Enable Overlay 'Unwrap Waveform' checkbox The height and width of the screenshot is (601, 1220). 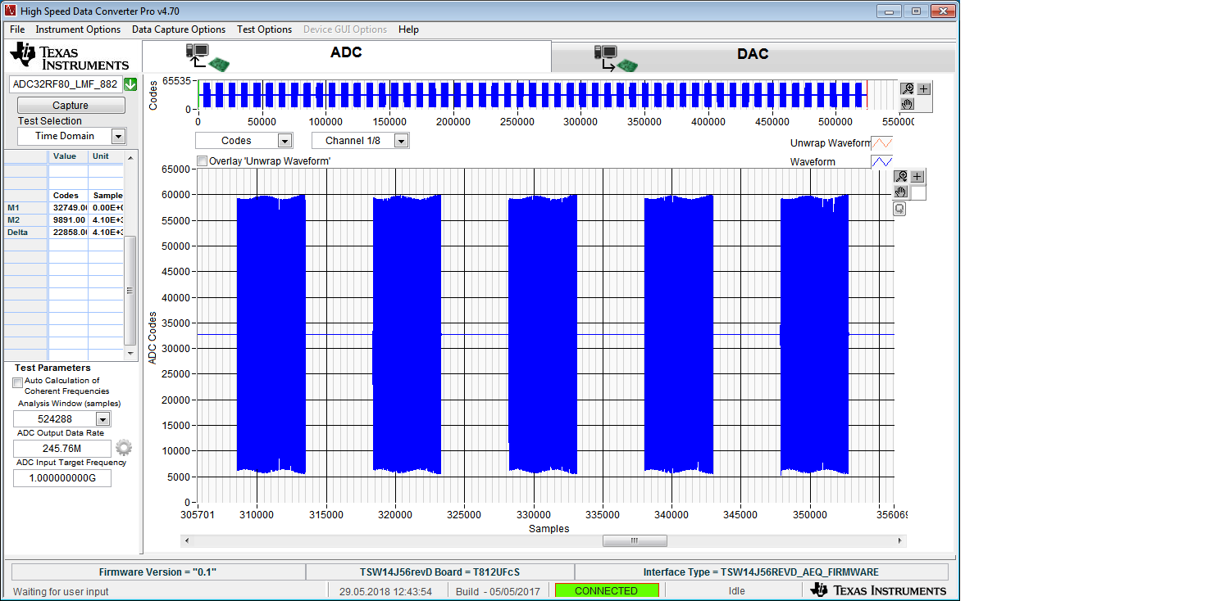[203, 161]
